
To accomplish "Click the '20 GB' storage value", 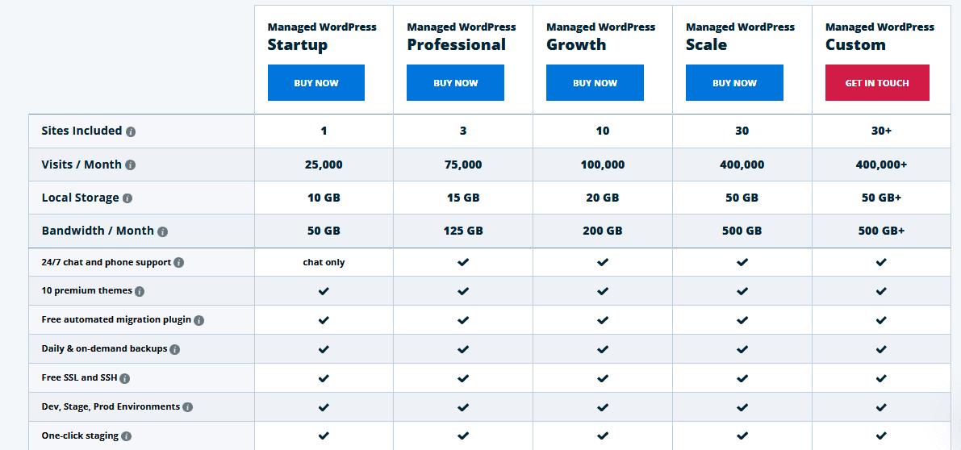I will (603, 198).
